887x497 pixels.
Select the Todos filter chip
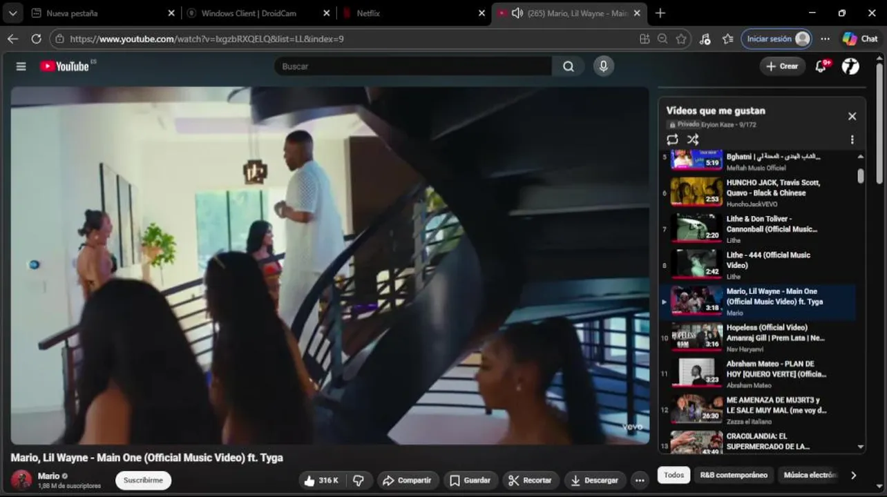coord(674,475)
